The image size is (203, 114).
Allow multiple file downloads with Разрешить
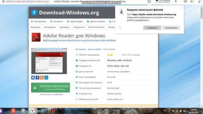point(152,28)
